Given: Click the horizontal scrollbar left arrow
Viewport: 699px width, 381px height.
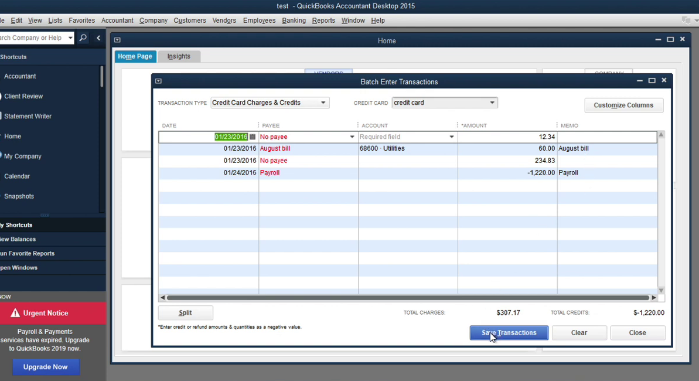Looking at the screenshot, I should pyautogui.click(x=162, y=298).
